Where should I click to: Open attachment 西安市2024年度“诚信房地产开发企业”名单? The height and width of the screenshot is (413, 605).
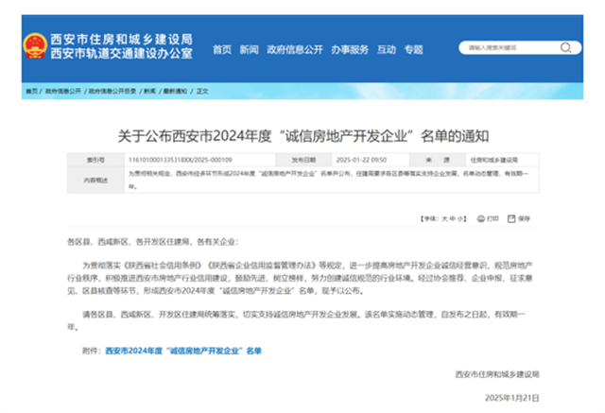tap(183, 351)
